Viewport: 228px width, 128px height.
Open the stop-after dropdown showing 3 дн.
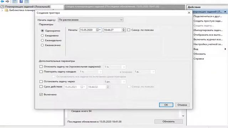115,82
